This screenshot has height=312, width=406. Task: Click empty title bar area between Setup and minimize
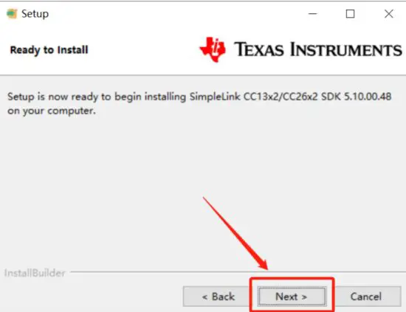coord(176,14)
